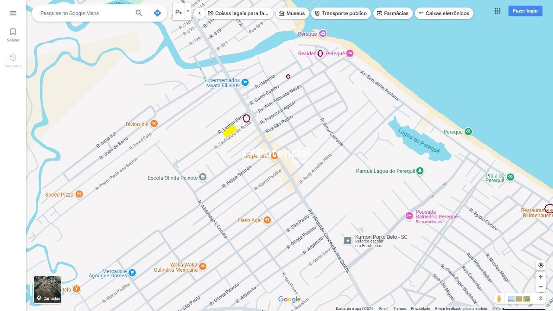Screen dimensions: 553x311
Task: Open Salvos saved places
Action: pyautogui.click(x=13, y=35)
